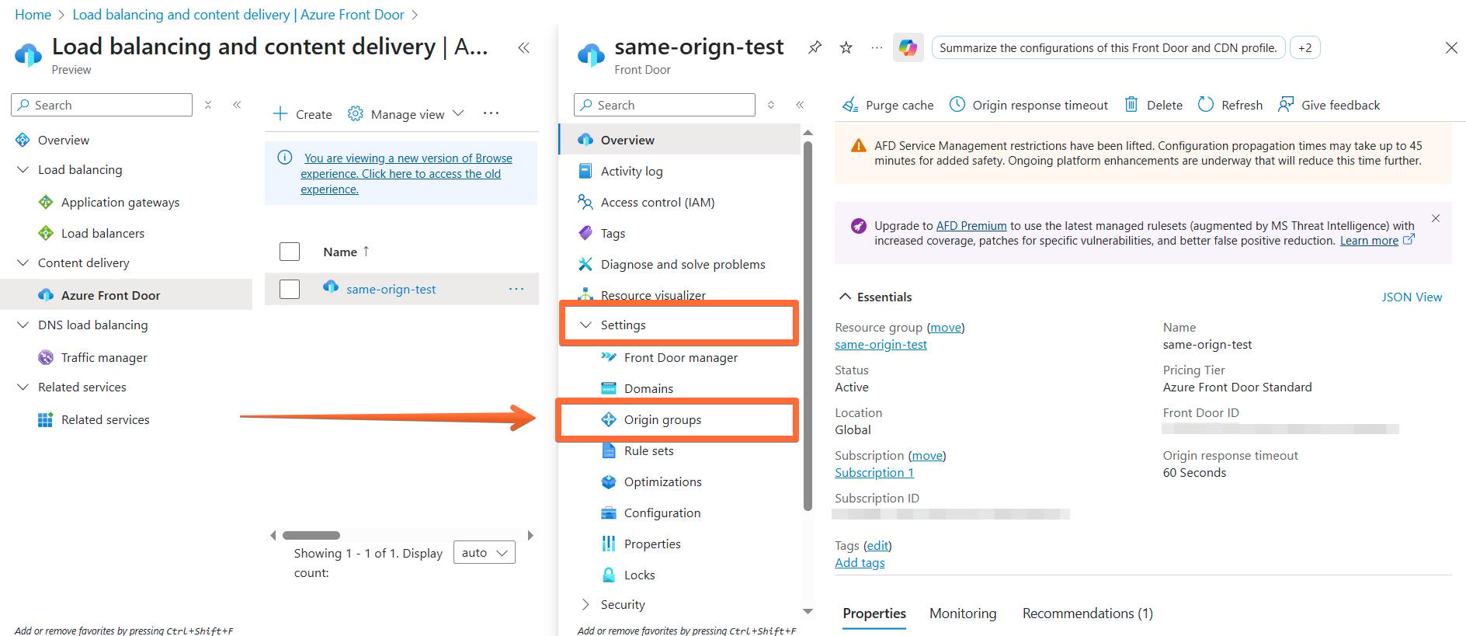This screenshot has width=1466, height=636.
Task: Click the Purge cache icon
Action: click(851, 105)
